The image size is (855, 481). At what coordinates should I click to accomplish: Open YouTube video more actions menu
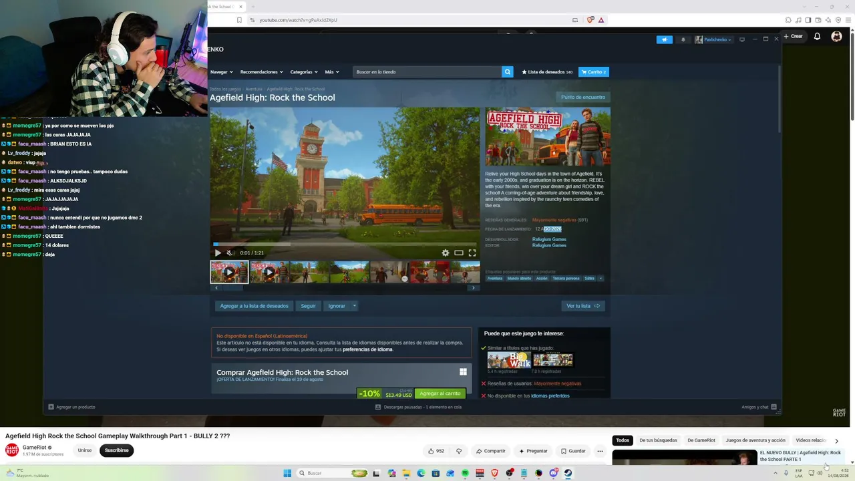pos(600,451)
